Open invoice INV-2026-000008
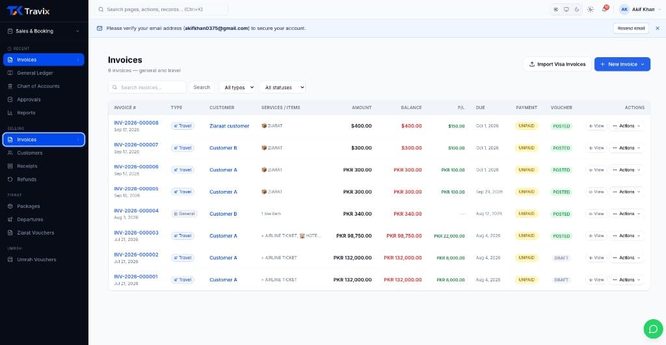The width and height of the screenshot is (666, 345). [x=136, y=123]
